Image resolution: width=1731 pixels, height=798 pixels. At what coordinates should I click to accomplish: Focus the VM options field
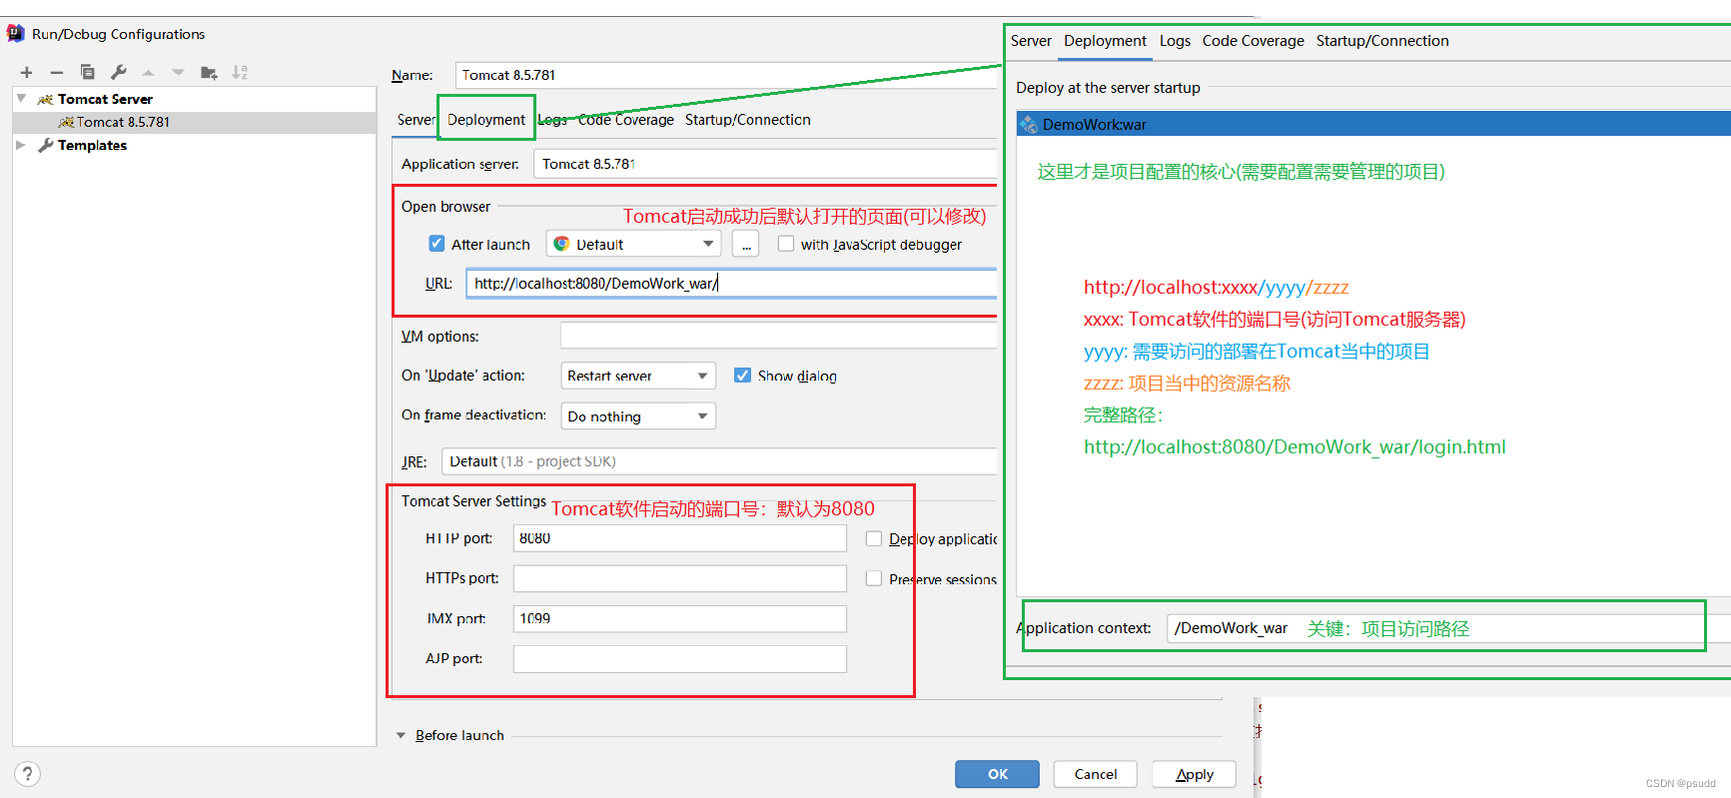tap(778, 336)
